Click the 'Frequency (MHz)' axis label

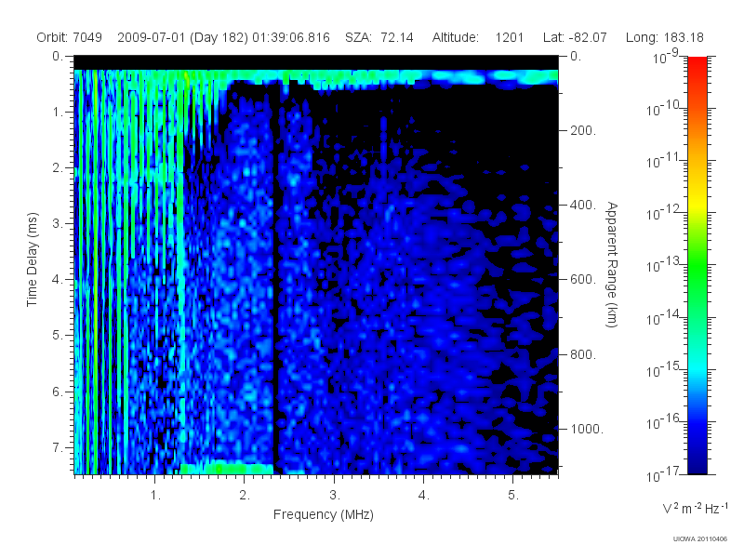pyautogui.click(x=323, y=514)
